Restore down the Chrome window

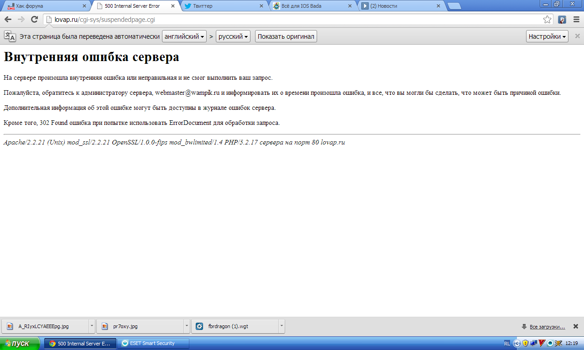coord(557,4)
